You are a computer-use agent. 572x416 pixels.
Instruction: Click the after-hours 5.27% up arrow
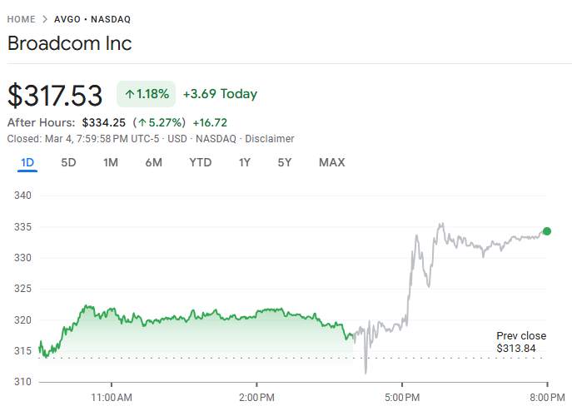[142, 122]
